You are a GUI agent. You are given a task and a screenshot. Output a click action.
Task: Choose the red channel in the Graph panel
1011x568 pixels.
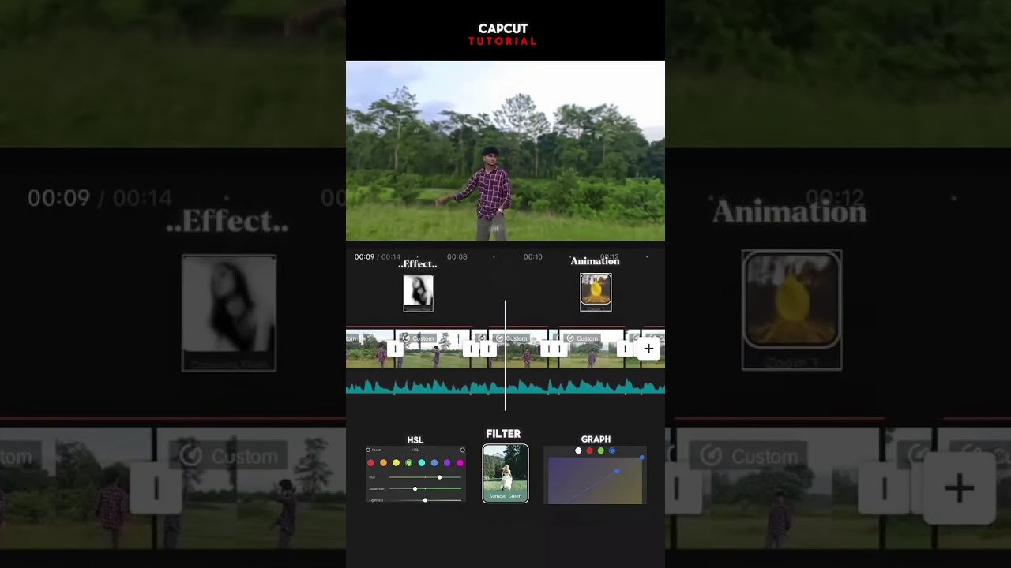590,450
